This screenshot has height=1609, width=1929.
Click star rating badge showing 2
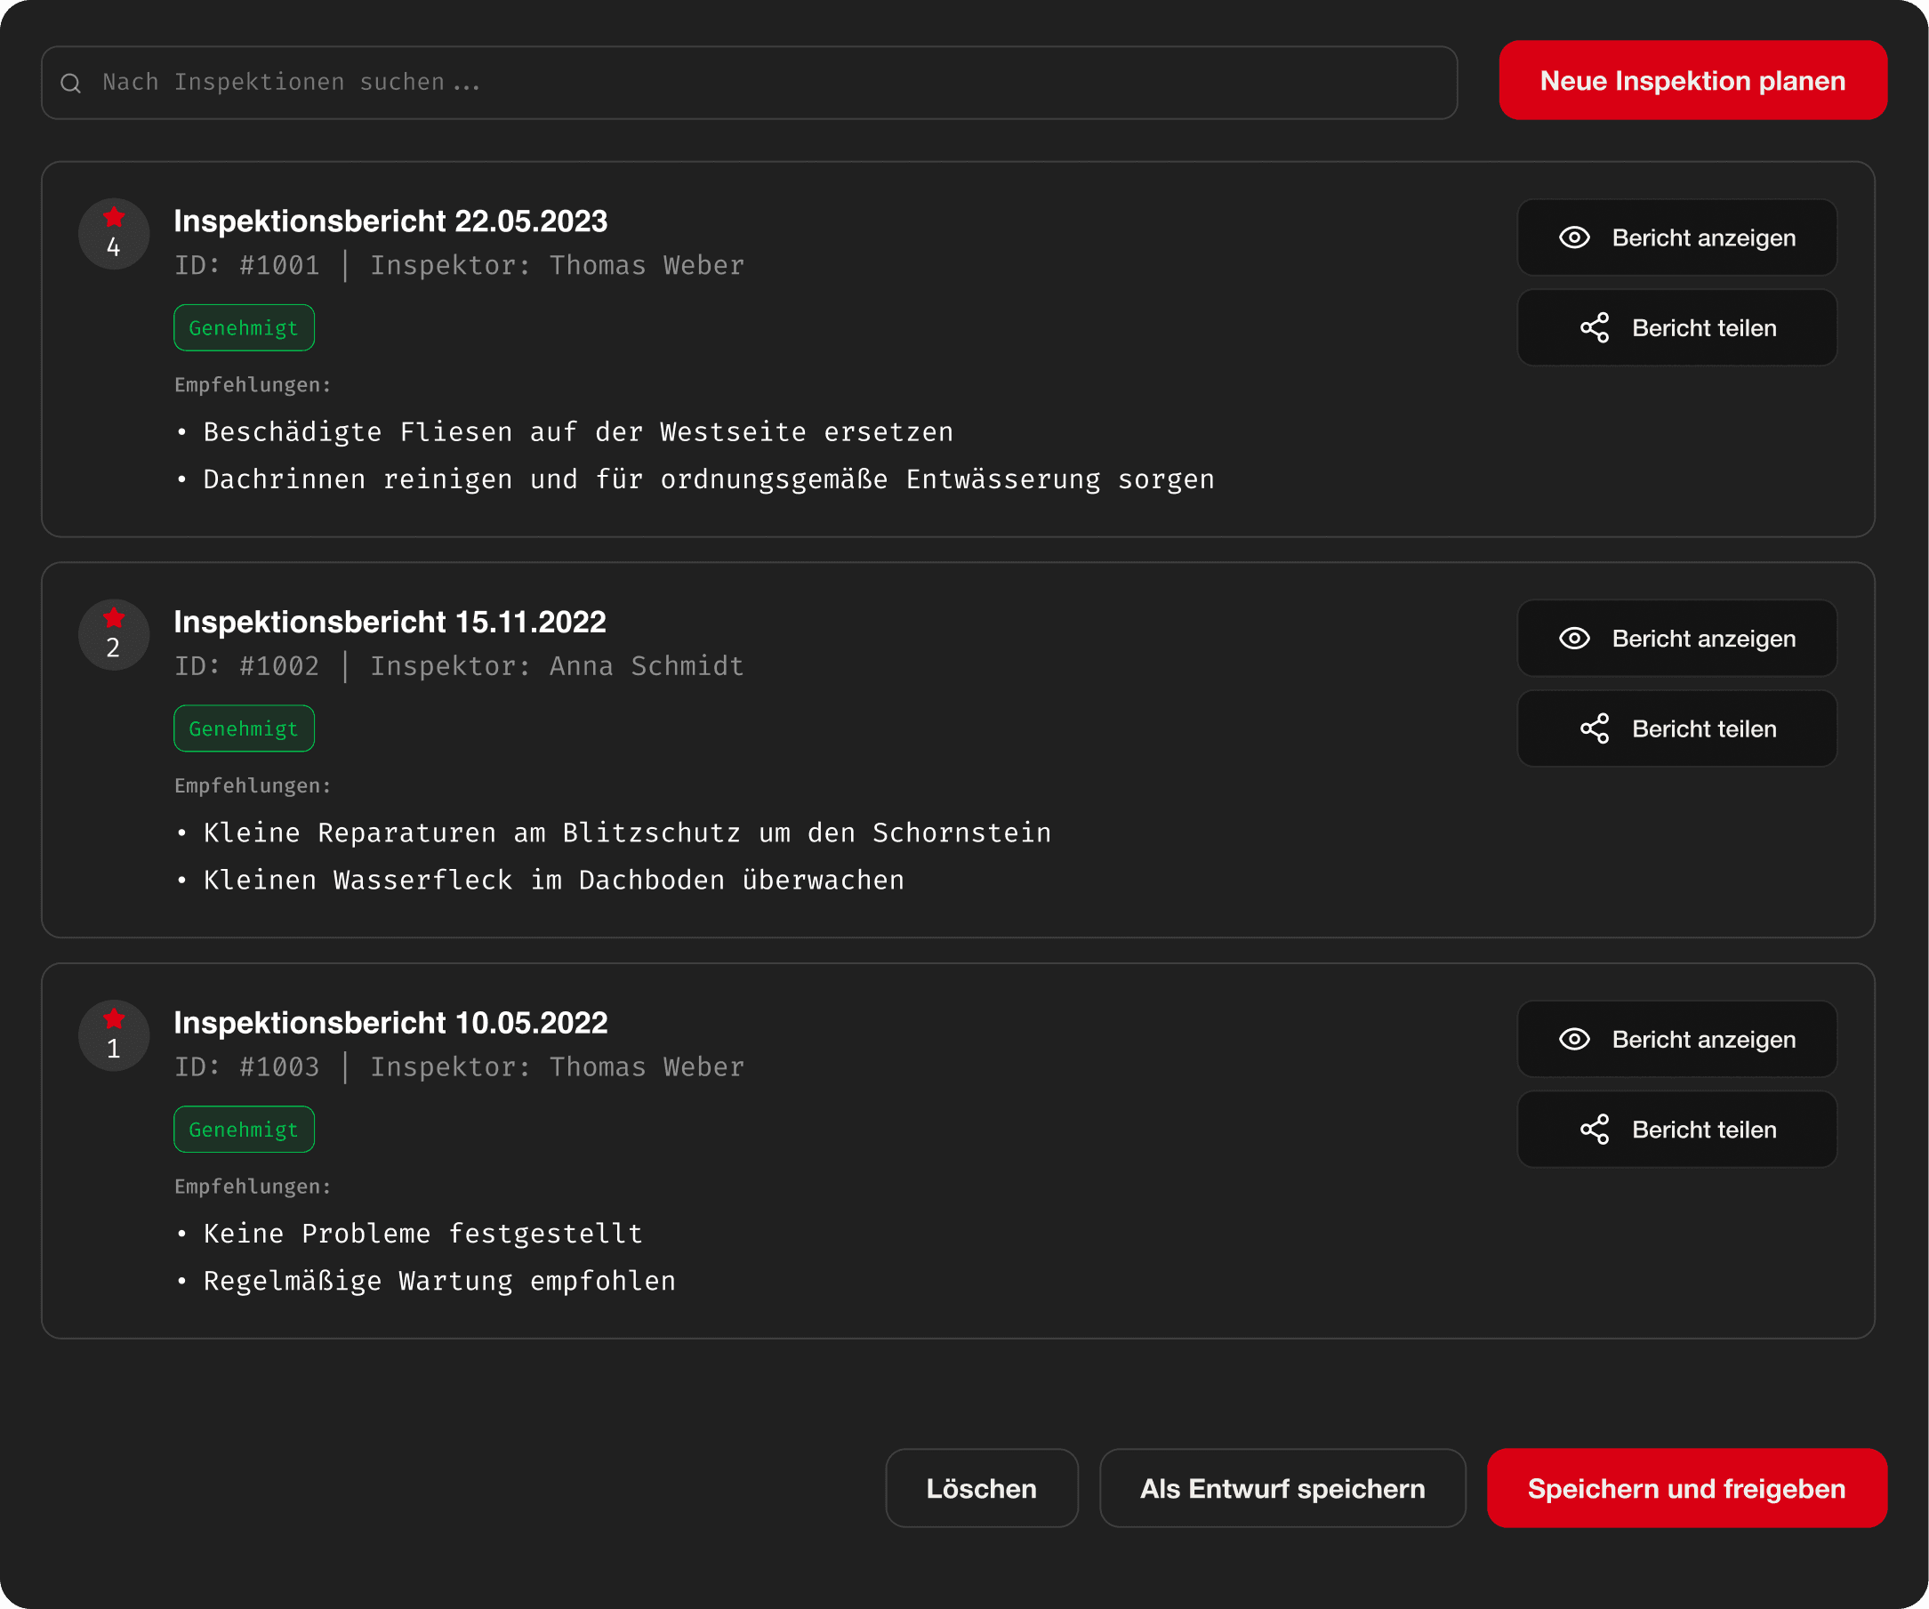click(114, 635)
